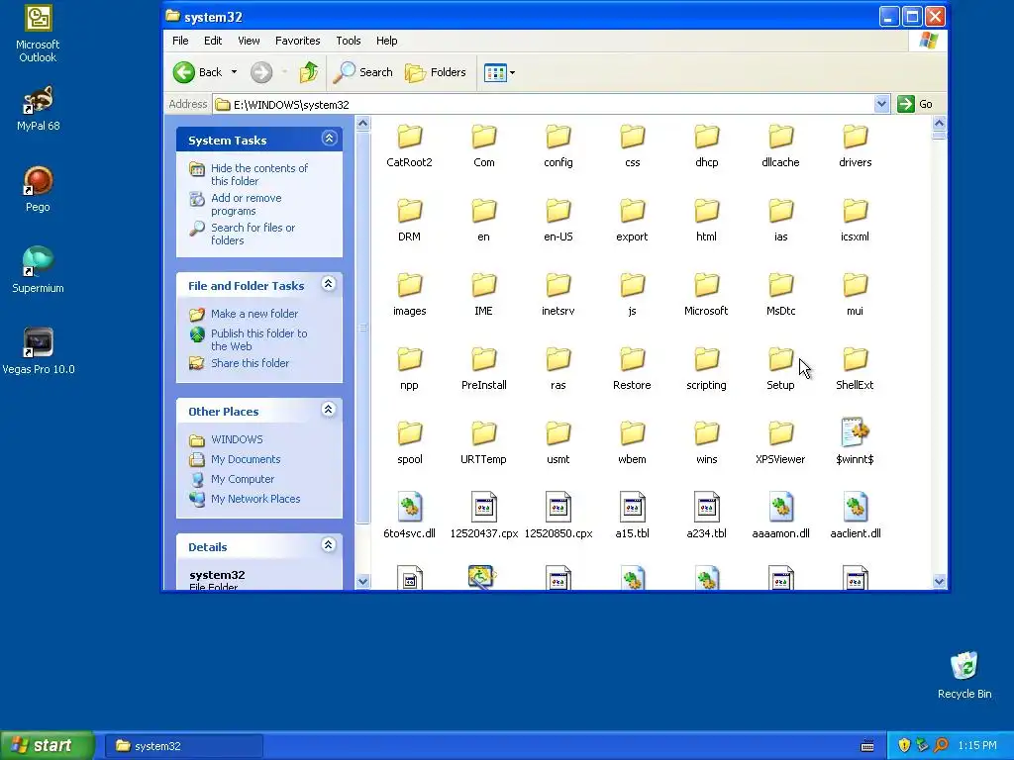The width and height of the screenshot is (1014, 760).
Task: Select the aaclient.dll file
Action: tap(855, 516)
